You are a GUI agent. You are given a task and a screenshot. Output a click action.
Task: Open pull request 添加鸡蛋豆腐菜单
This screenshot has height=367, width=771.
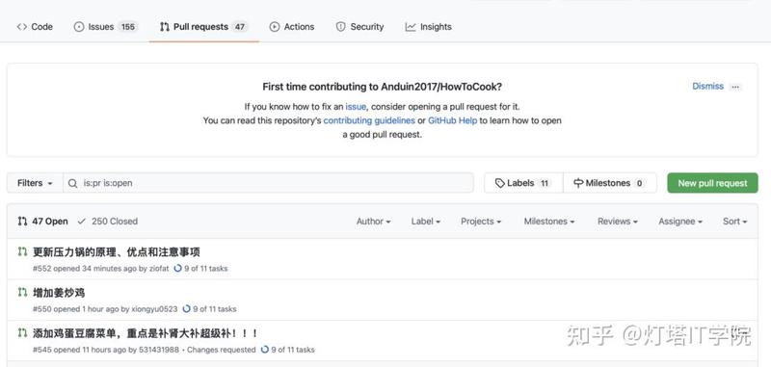[x=146, y=333]
